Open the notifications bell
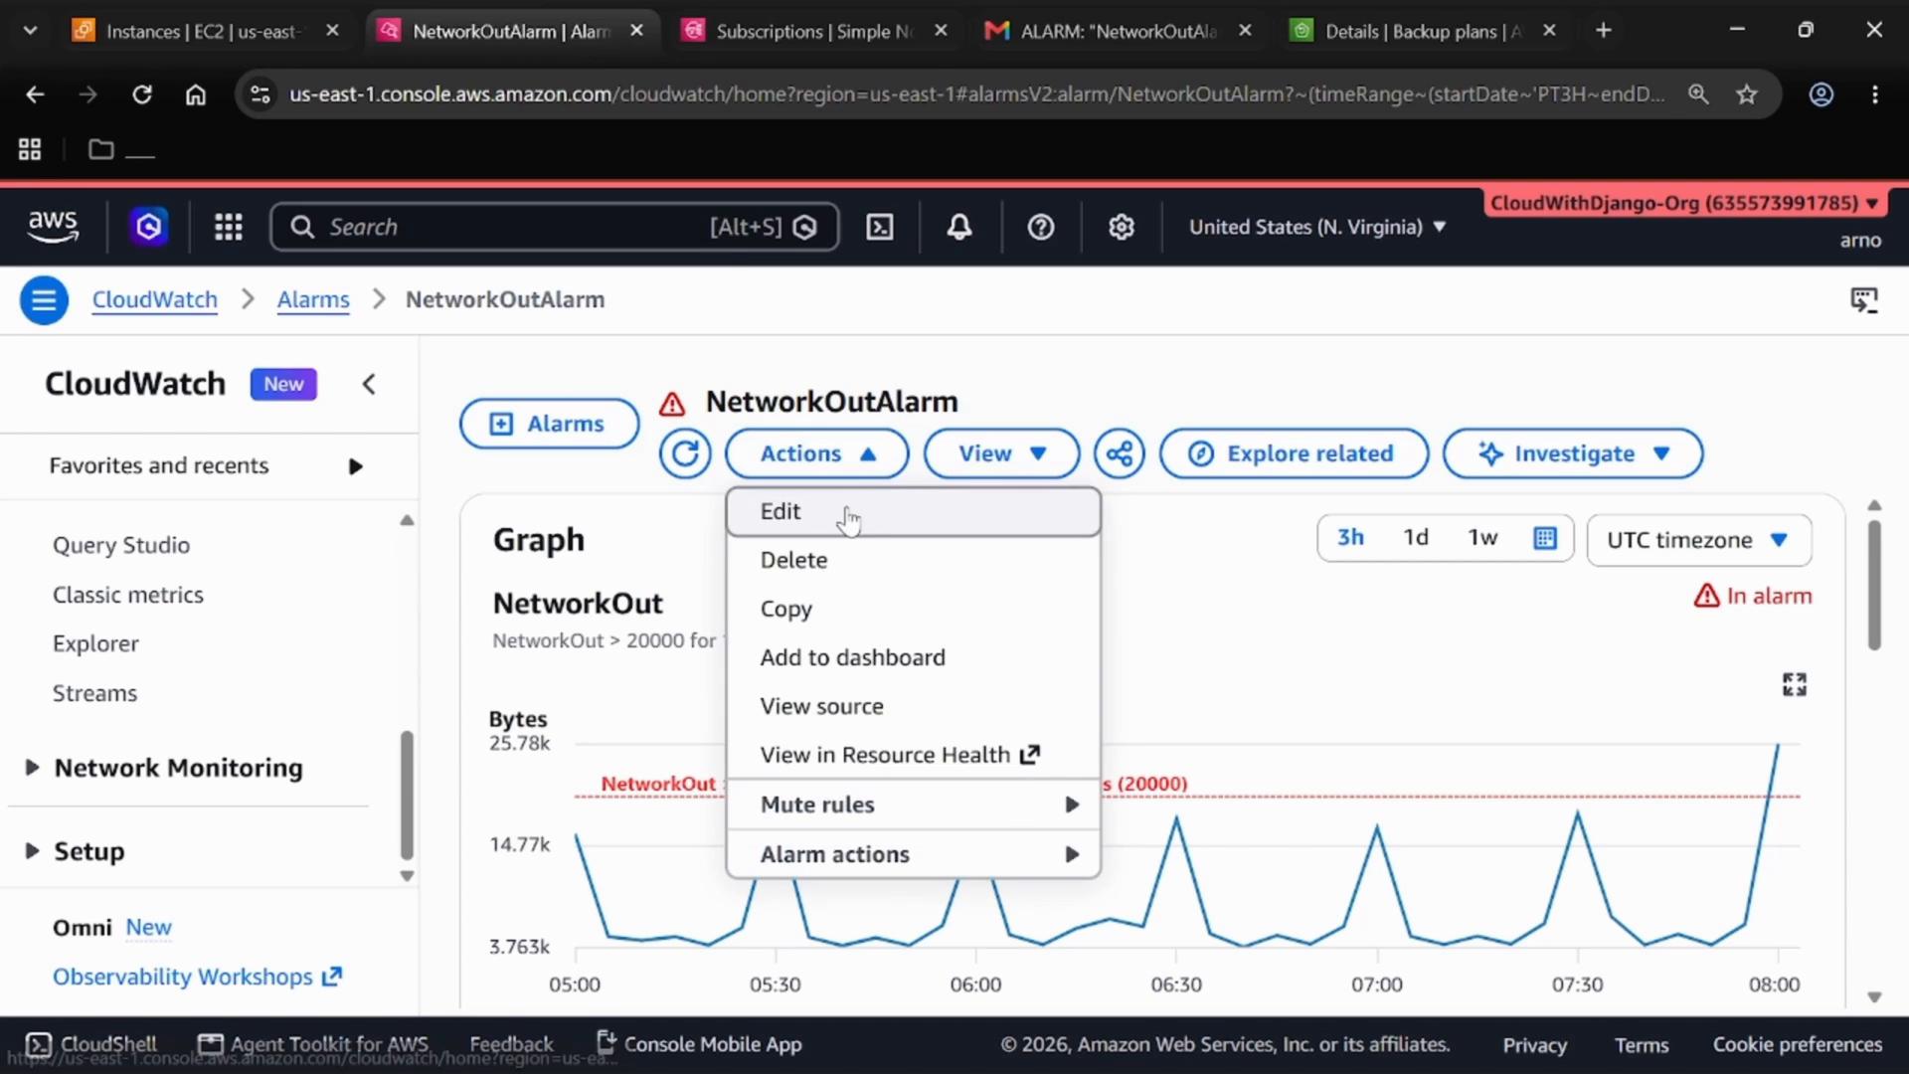This screenshot has height=1074, width=1909. click(959, 227)
